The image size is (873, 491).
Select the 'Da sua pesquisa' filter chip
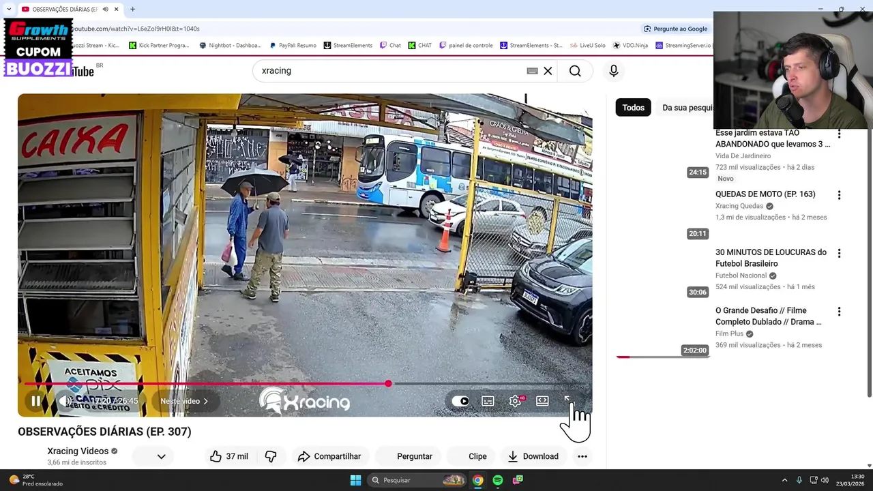[687, 108]
